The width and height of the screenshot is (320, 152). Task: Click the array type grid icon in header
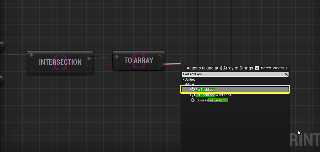184,68
